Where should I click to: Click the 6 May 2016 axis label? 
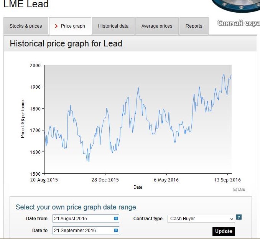pos(166,180)
